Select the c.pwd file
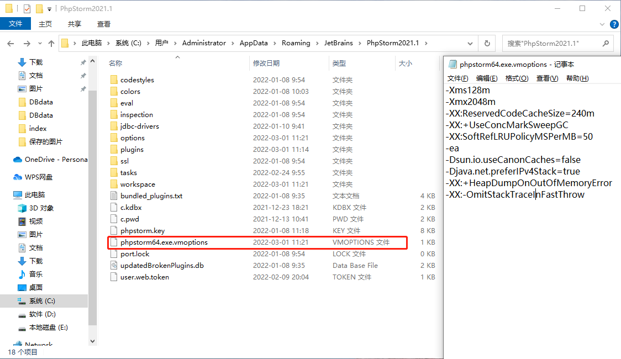This screenshot has height=359, width=621. [129, 219]
